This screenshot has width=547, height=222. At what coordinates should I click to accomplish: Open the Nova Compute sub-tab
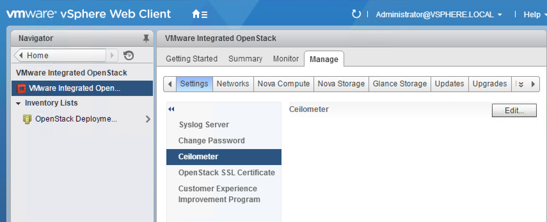(x=283, y=84)
